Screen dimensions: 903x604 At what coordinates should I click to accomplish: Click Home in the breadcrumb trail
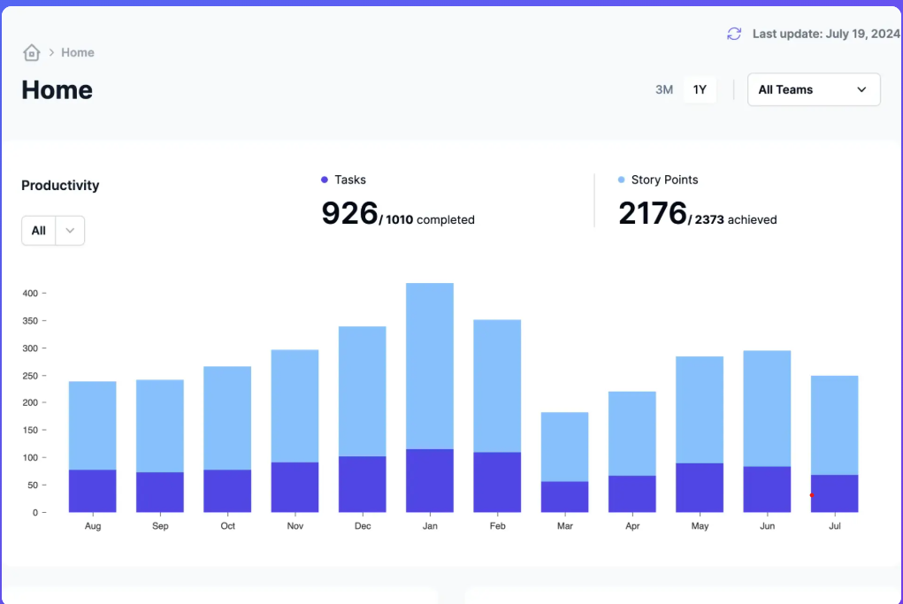point(78,52)
